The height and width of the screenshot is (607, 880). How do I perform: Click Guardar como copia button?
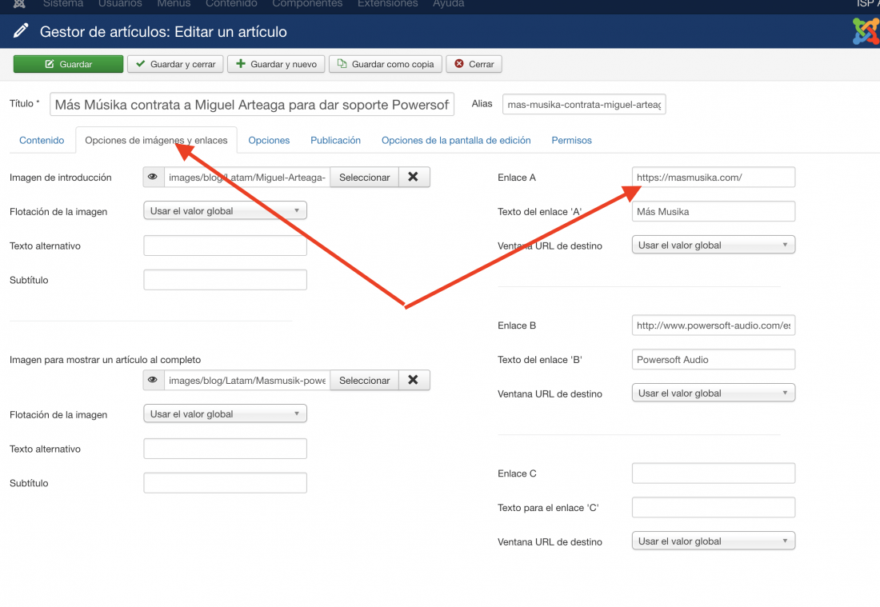tap(386, 64)
